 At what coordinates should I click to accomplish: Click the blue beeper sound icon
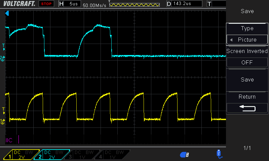coord(184,154)
